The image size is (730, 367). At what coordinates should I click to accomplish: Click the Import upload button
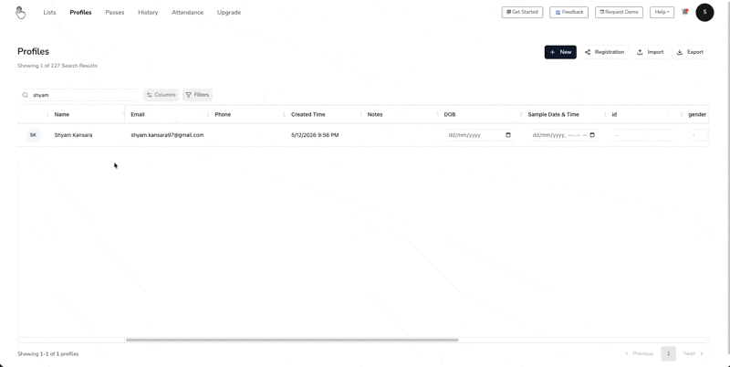(x=651, y=52)
